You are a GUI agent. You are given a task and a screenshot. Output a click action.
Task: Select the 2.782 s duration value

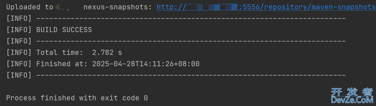pos(107,53)
